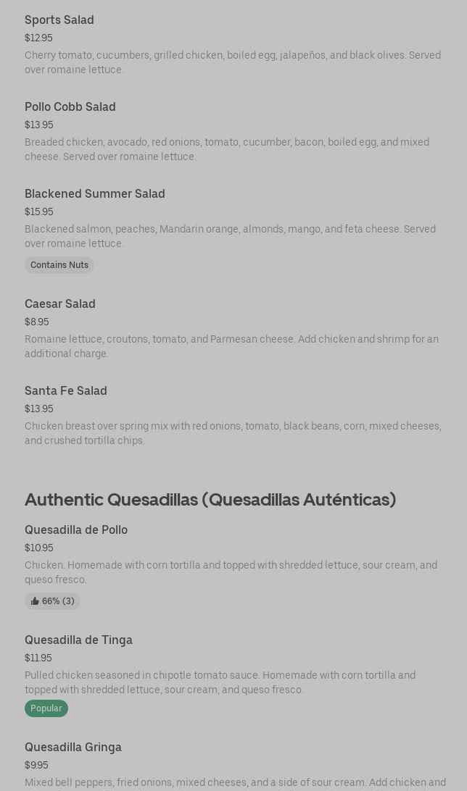
Task: Click the Pollo Cobb Salad ingredients description
Action: click(x=227, y=149)
